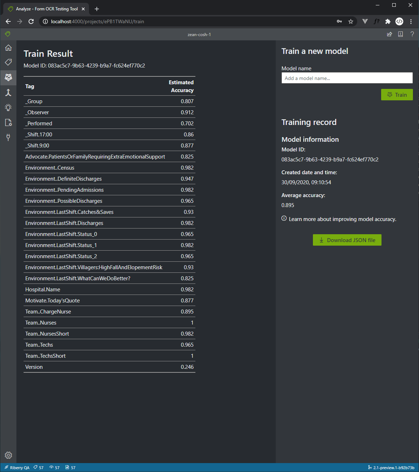
Task: Open the help question mark icon
Action: point(412,34)
